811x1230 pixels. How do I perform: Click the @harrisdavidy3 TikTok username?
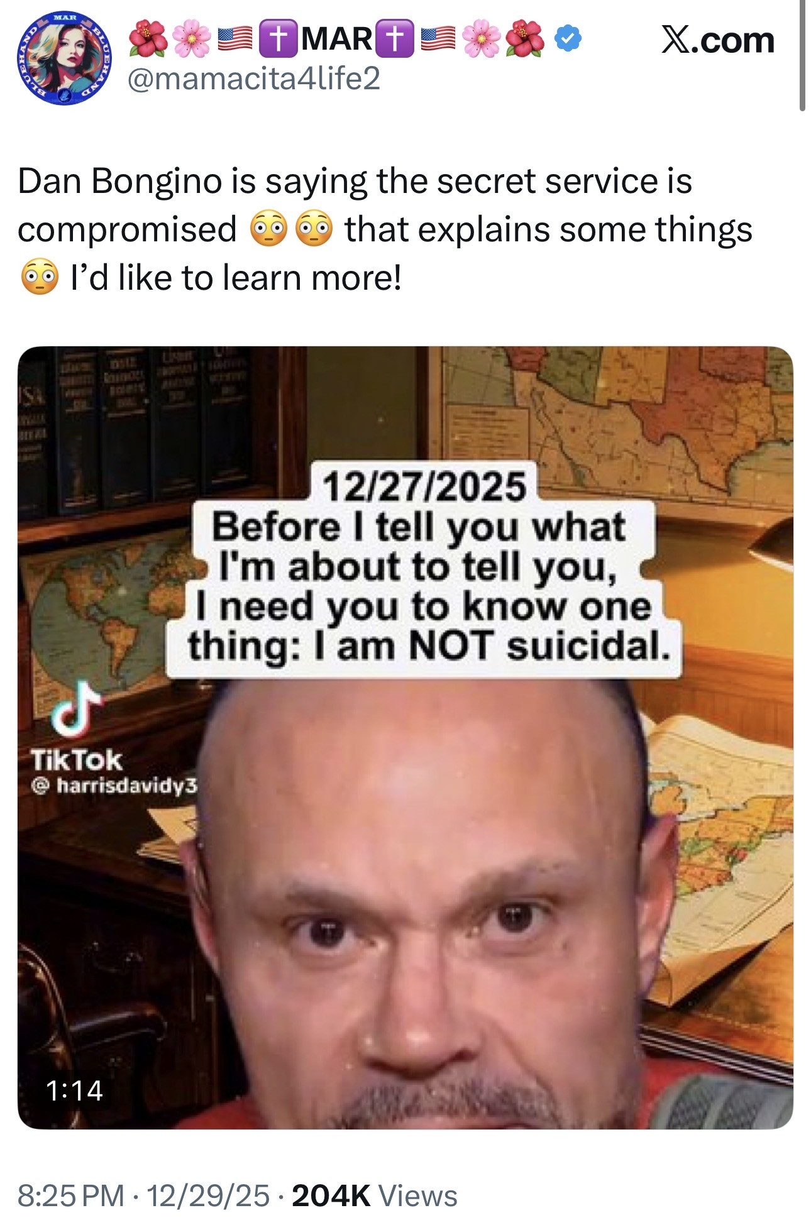(x=114, y=786)
